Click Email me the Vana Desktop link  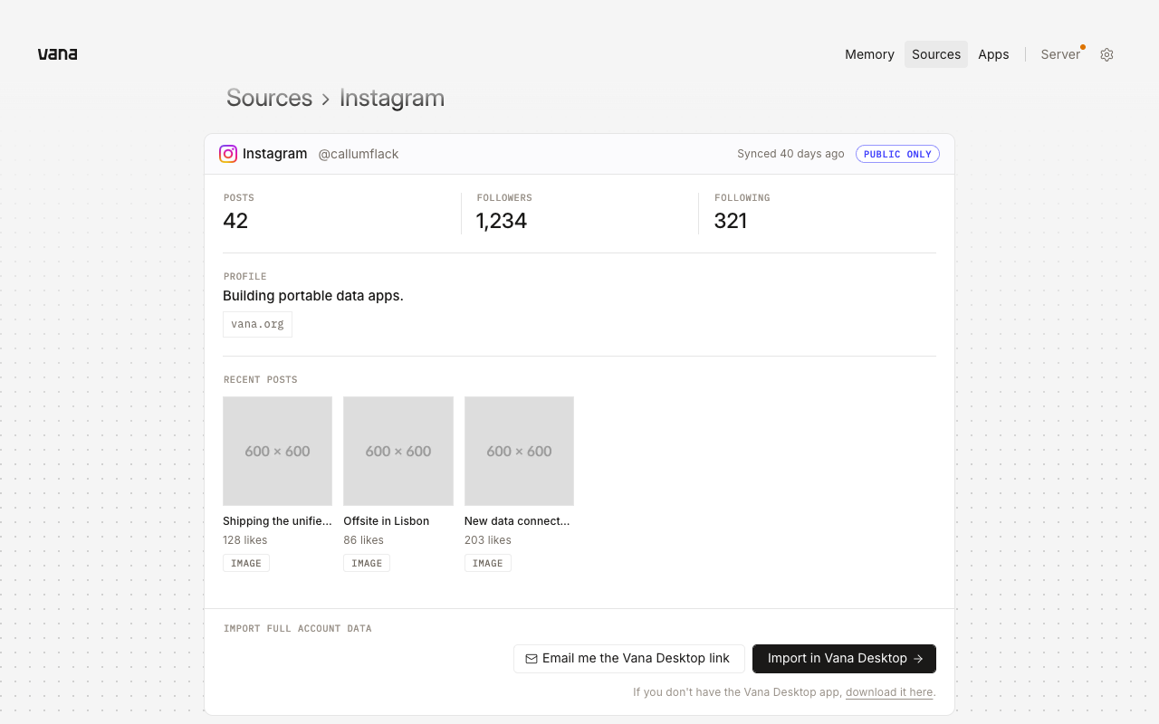pyautogui.click(x=629, y=659)
